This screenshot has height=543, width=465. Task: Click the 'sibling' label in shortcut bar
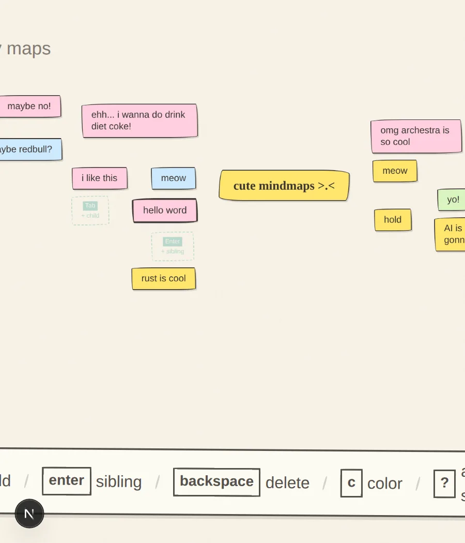click(119, 481)
